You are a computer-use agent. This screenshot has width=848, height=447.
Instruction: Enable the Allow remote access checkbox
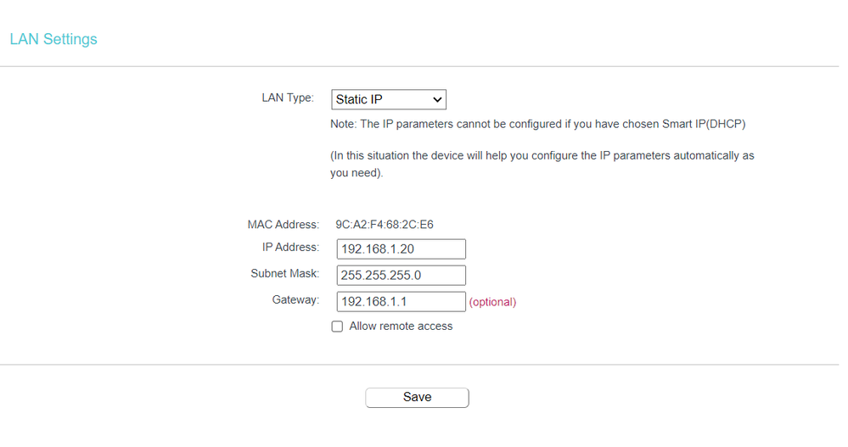pos(337,327)
